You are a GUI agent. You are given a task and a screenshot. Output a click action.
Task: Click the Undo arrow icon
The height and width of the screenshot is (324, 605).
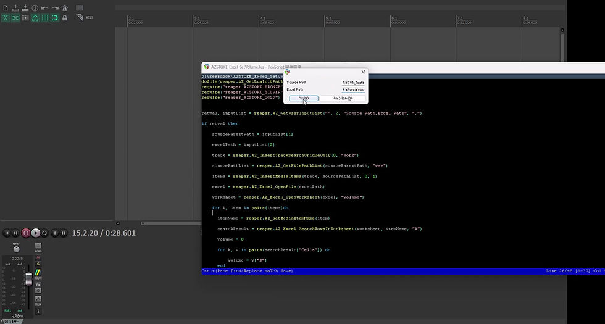pos(44,7)
